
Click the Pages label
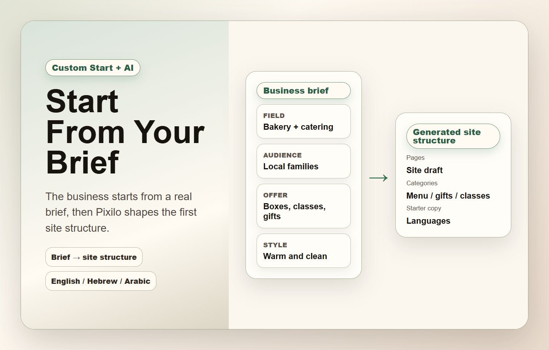415,157
